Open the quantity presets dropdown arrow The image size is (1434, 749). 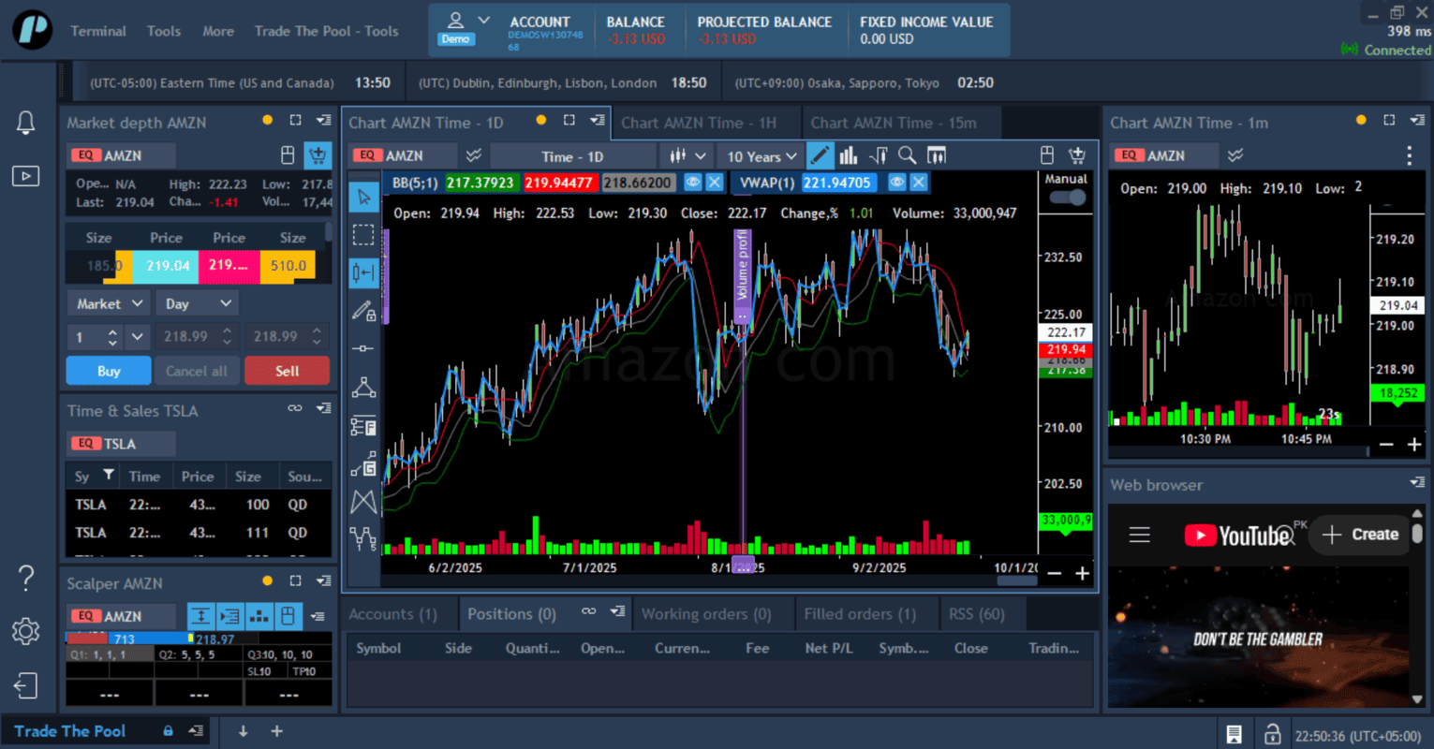(x=138, y=336)
